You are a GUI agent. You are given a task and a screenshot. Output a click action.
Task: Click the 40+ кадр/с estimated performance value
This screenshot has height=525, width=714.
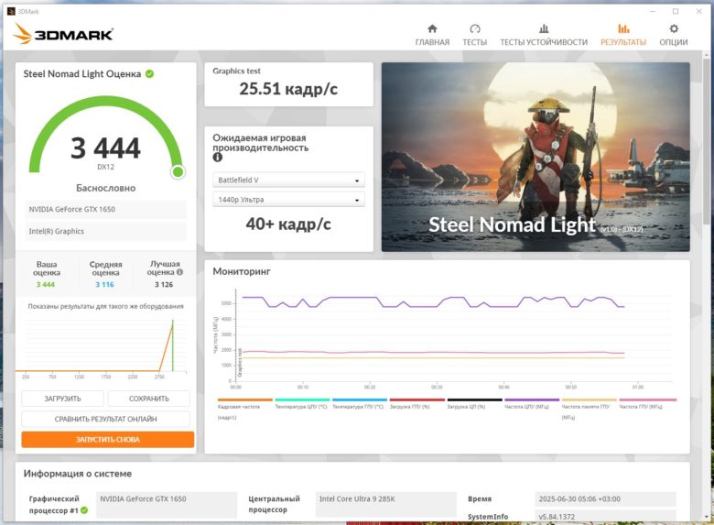click(288, 224)
